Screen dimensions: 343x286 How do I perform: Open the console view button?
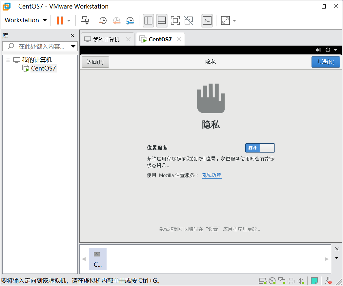(207, 21)
